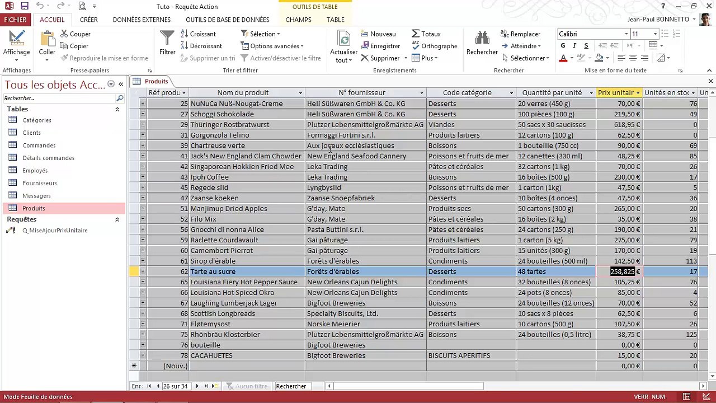Image resolution: width=716 pixels, height=403 pixels.
Task: Open the Remplacer find-and-replace tool
Action: click(x=521, y=34)
